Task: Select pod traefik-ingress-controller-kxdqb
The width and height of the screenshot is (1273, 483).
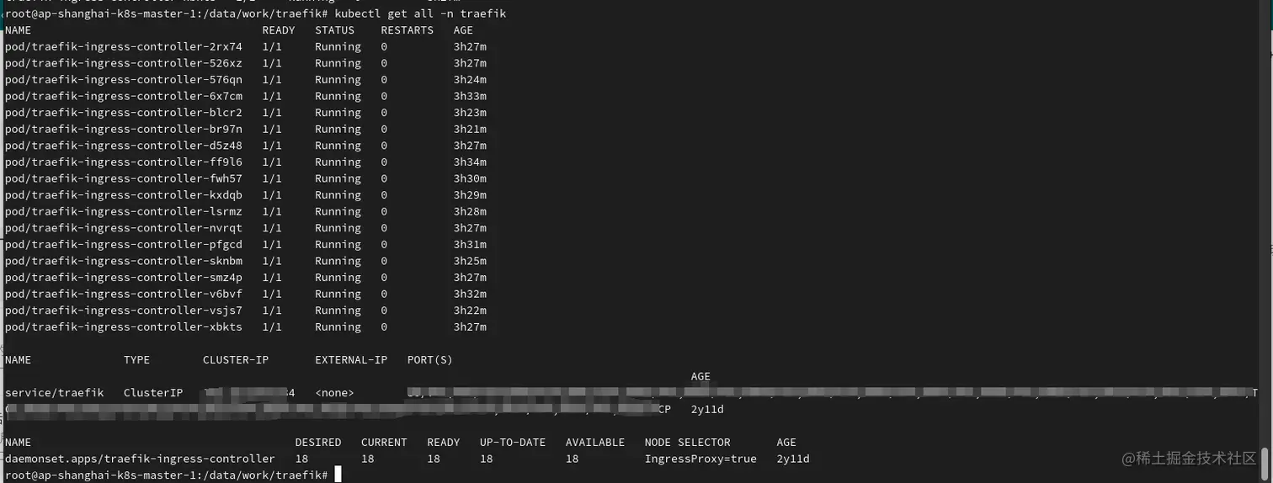Action: [124, 195]
